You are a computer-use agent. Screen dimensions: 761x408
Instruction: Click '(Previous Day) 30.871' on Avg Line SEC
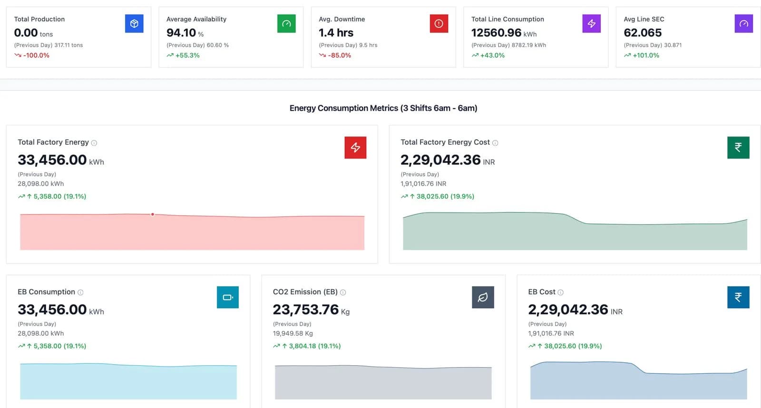[x=653, y=45]
